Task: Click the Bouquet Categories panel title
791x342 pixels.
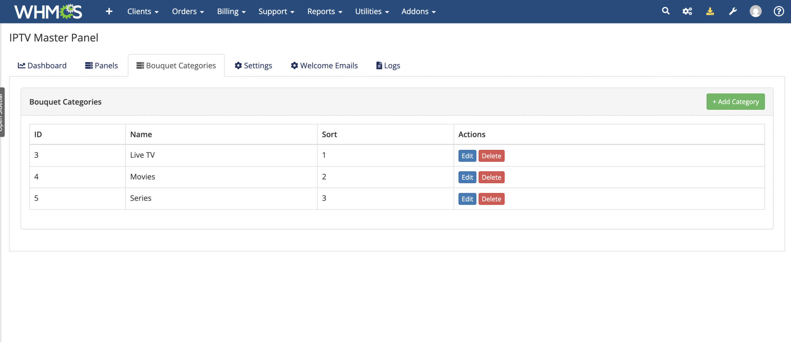Action: (66, 102)
